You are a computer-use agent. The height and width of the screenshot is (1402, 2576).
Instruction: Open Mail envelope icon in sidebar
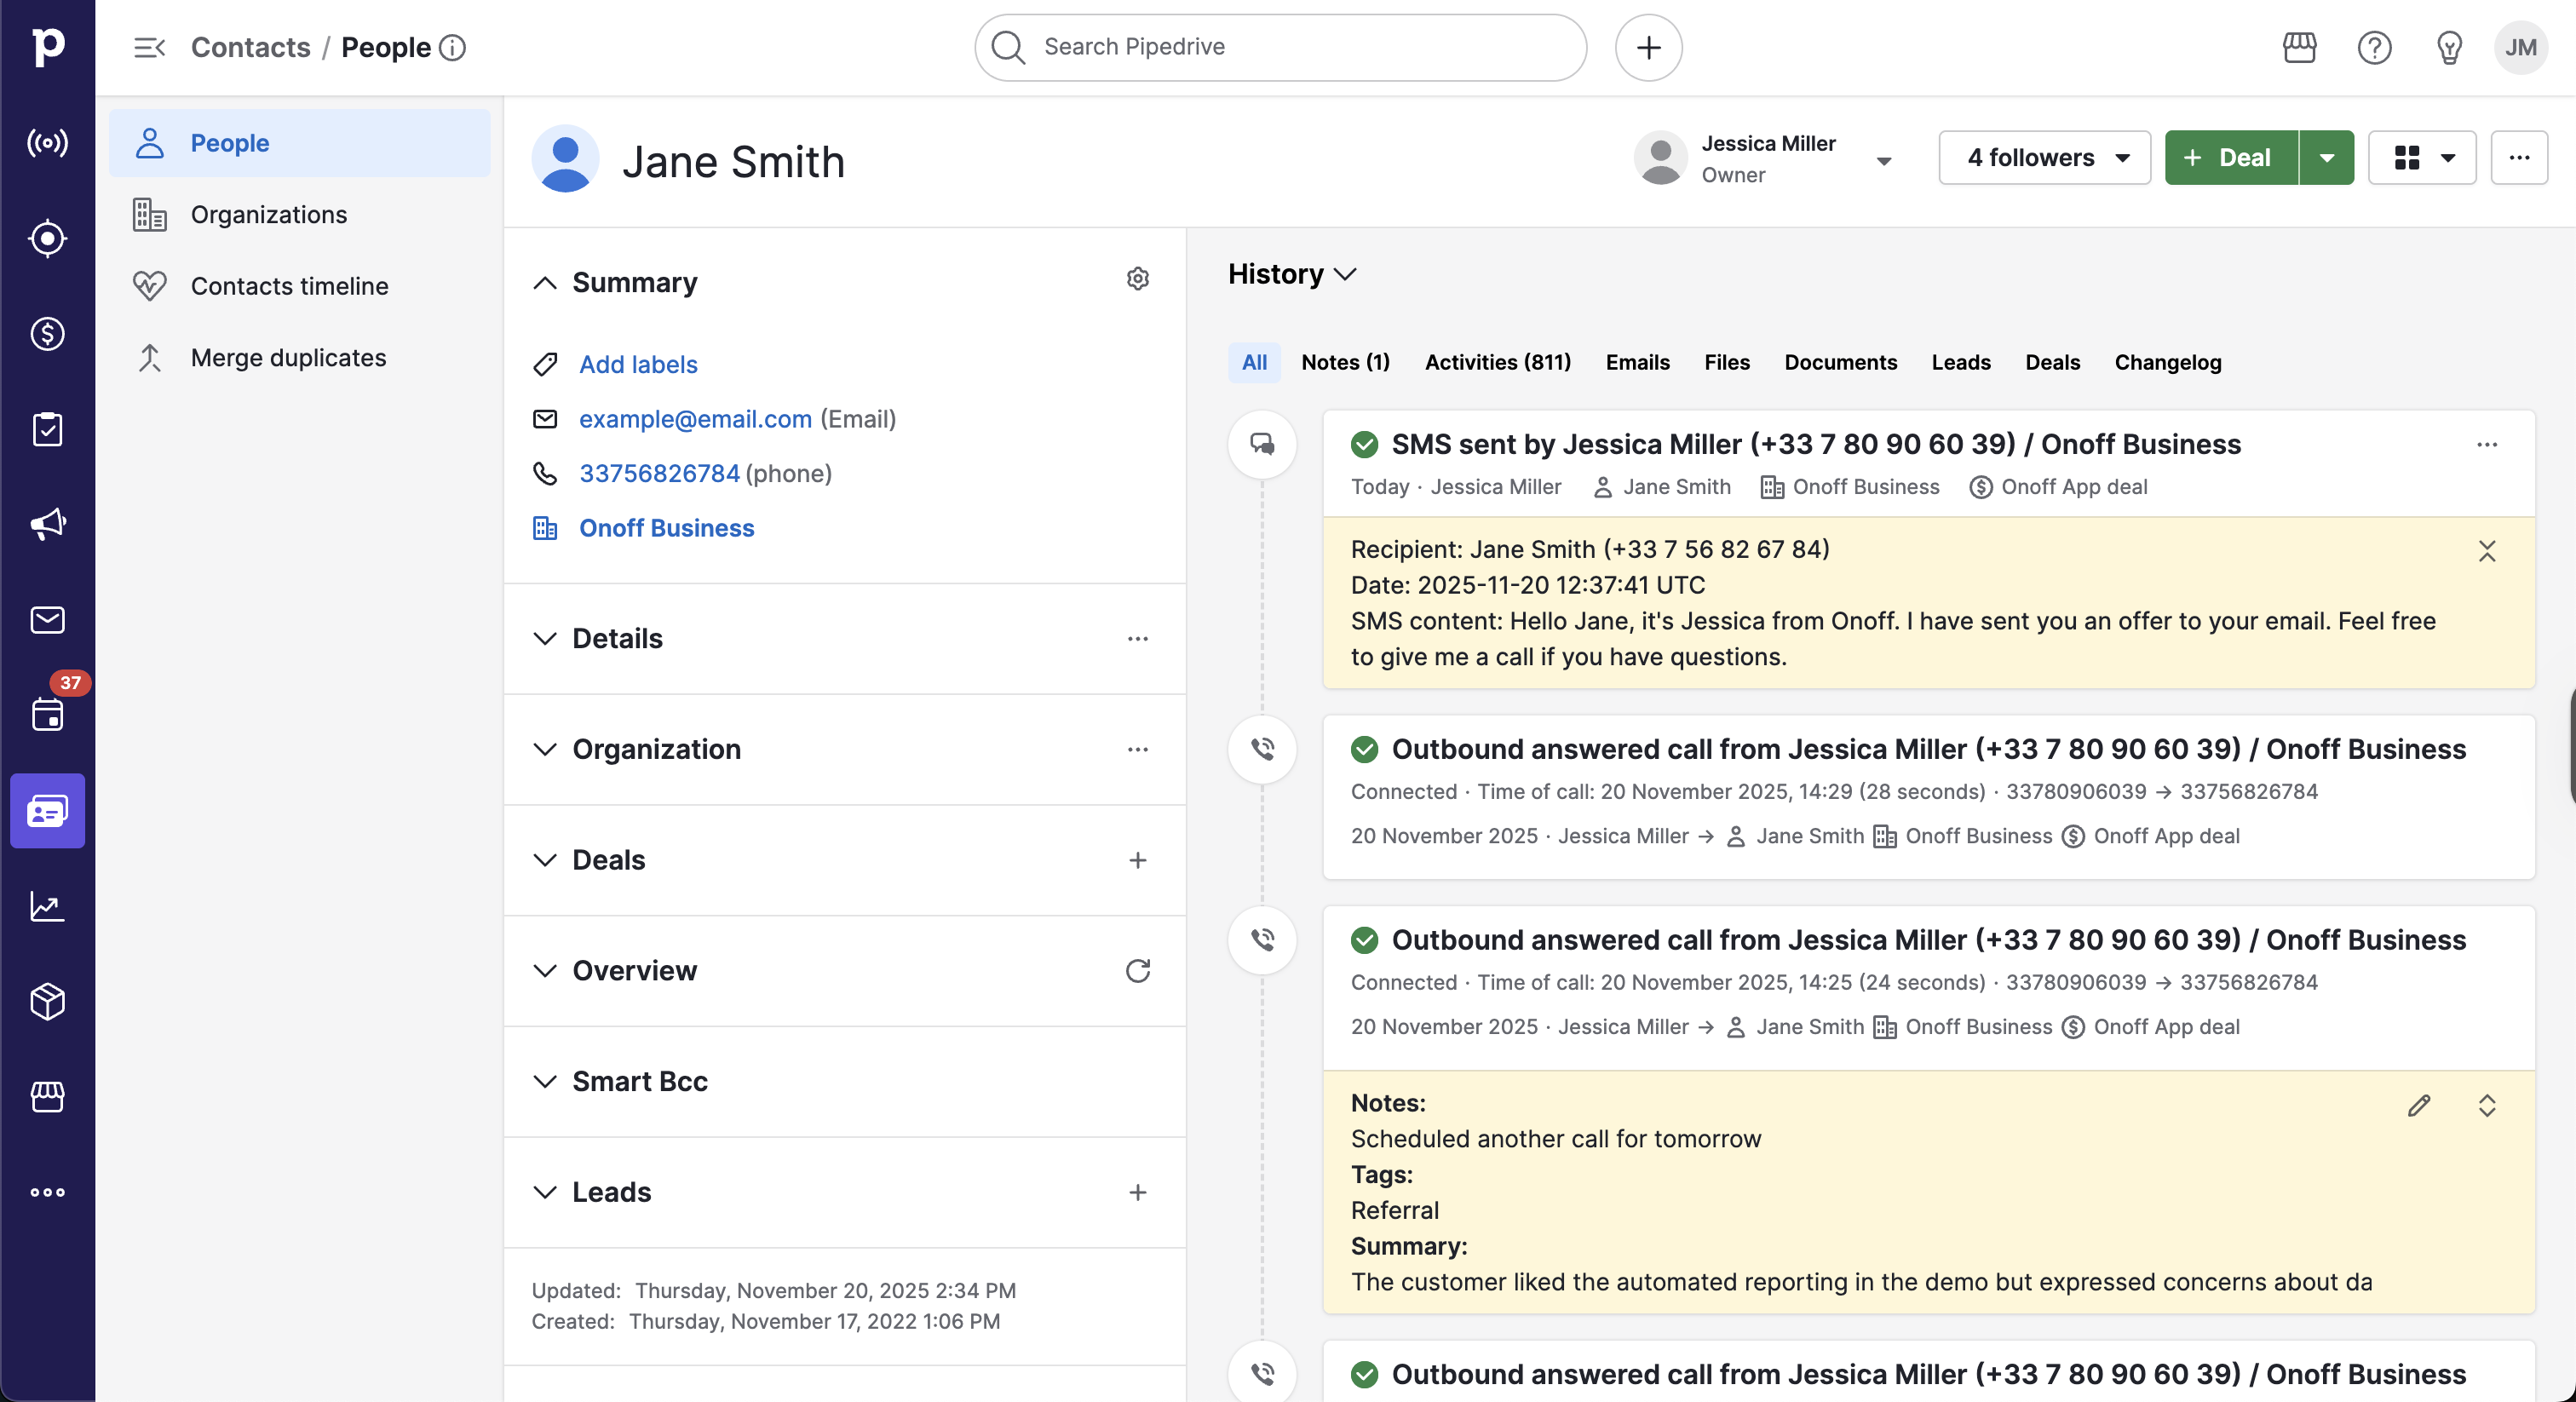(x=47, y=620)
